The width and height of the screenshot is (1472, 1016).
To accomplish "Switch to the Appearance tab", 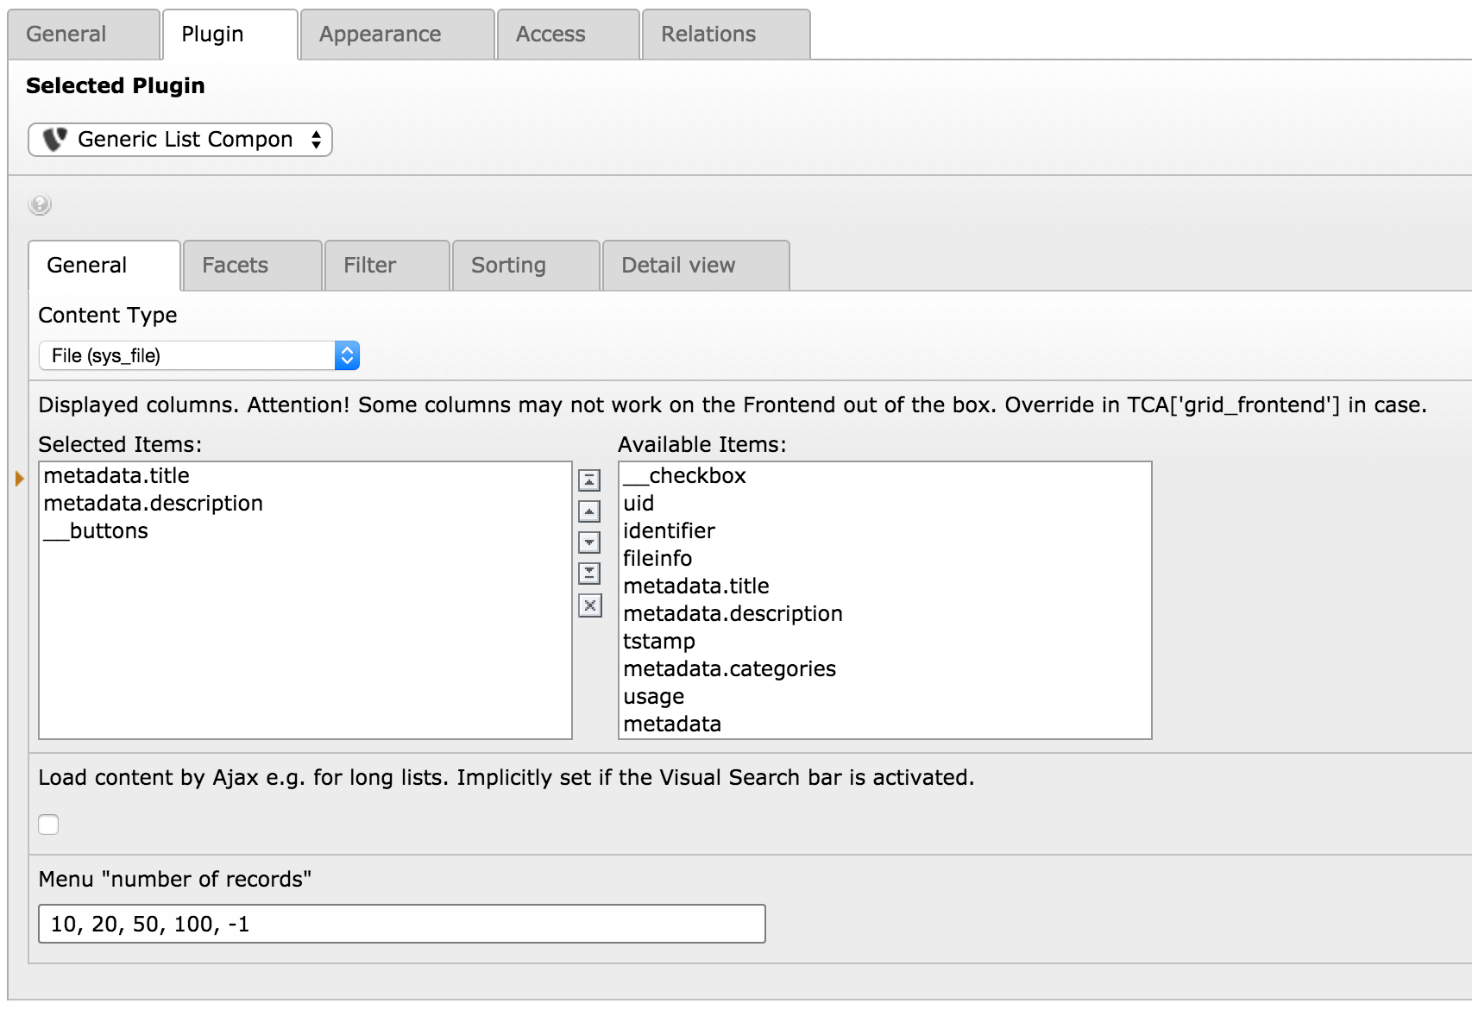I will click(x=380, y=34).
